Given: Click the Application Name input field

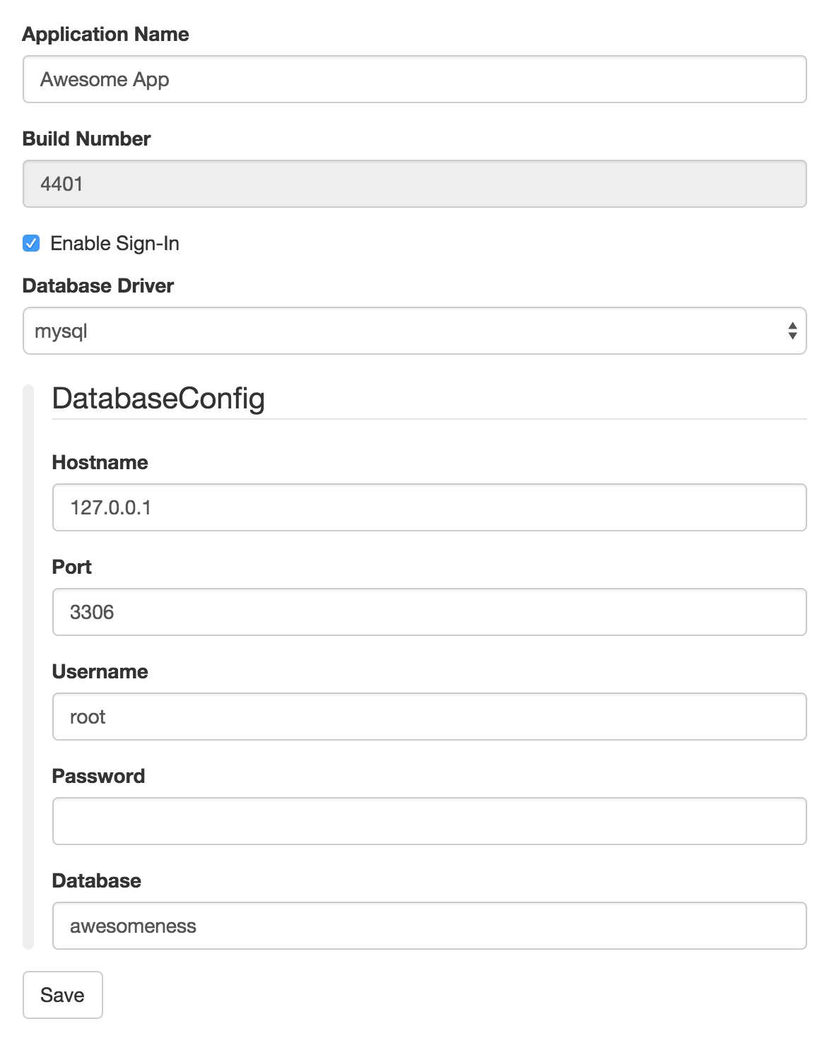Looking at the screenshot, I should point(415,79).
